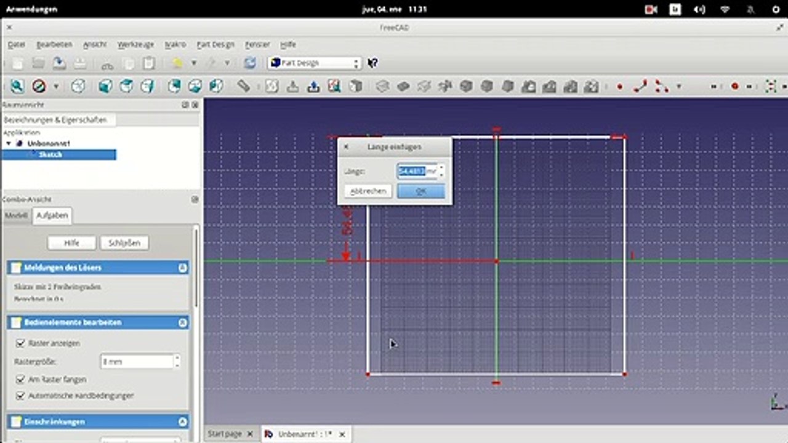
Task: Switch to the Start page tab
Action: pos(225,434)
